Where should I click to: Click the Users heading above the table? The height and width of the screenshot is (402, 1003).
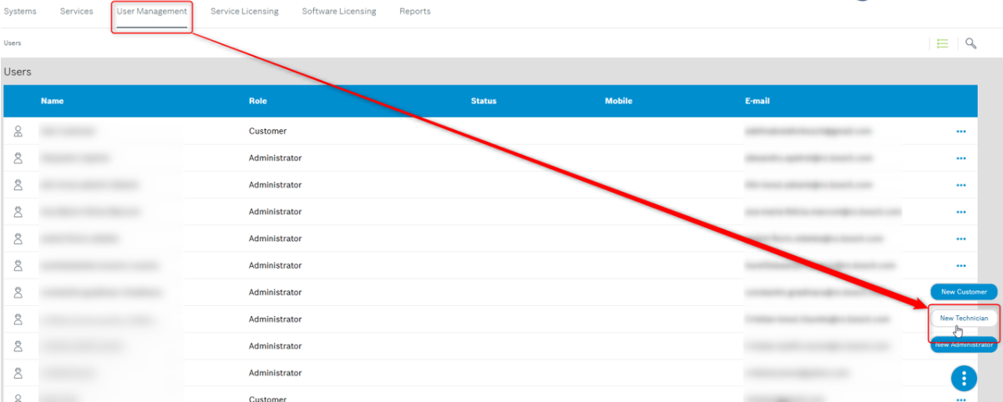coord(18,72)
